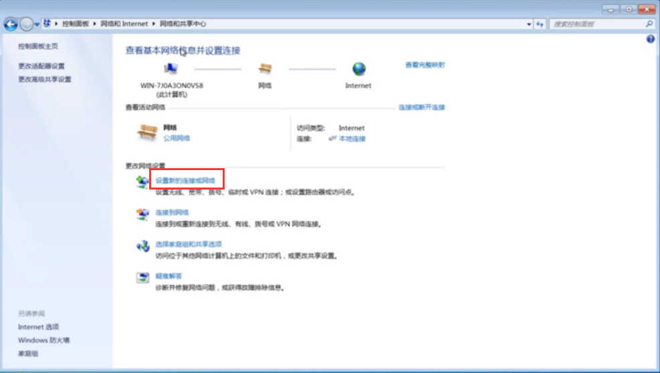The width and height of the screenshot is (660, 373).
Task: Open Internet 选项 under See also
Action: coord(38,327)
